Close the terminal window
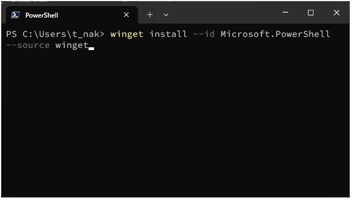This screenshot has height=198, width=352. (337, 13)
